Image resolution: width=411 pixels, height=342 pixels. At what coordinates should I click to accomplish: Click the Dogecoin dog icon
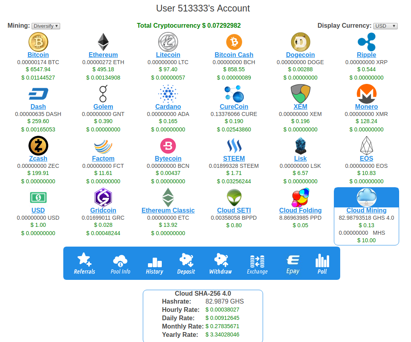point(300,42)
